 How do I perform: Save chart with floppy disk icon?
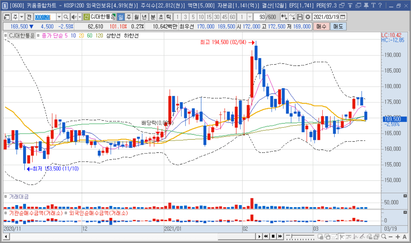tap(300, 17)
